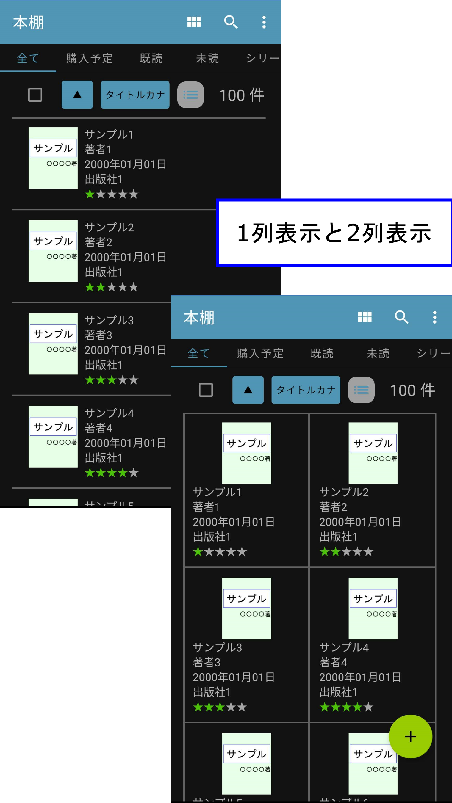Click サンプル3 star rating in grid view
Screen dimensions: 452x803
click(x=220, y=707)
